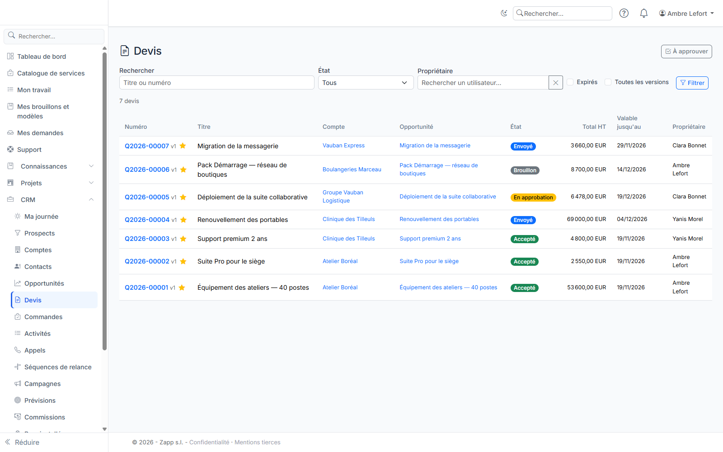Focus the Titre ou numéro search field
The width and height of the screenshot is (723, 452).
(x=216, y=83)
